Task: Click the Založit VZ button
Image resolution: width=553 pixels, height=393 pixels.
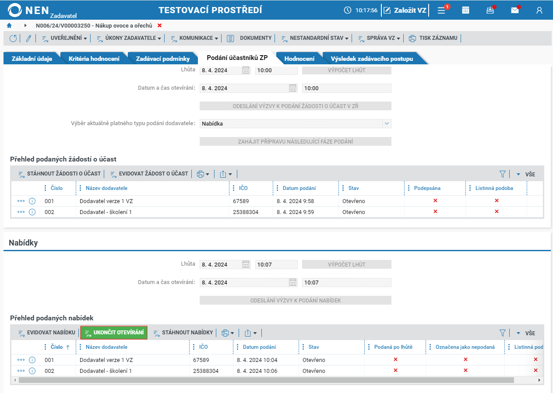Action: point(405,10)
